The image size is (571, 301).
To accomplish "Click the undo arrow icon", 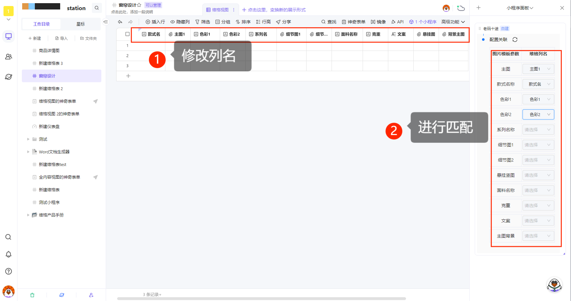I will coord(120,22).
